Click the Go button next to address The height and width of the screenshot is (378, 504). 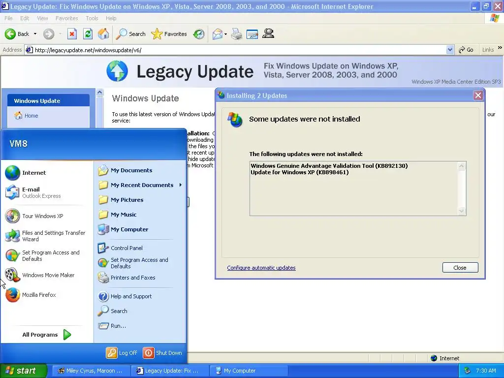[466, 50]
